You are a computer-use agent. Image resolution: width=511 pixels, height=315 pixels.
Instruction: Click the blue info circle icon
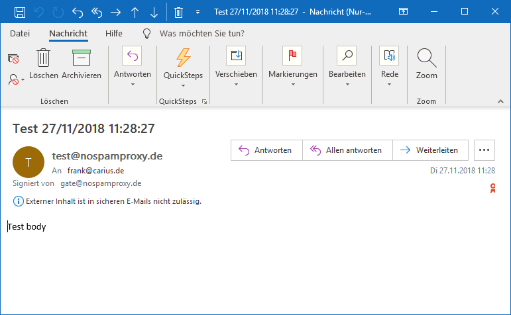pyautogui.click(x=19, y=201)
